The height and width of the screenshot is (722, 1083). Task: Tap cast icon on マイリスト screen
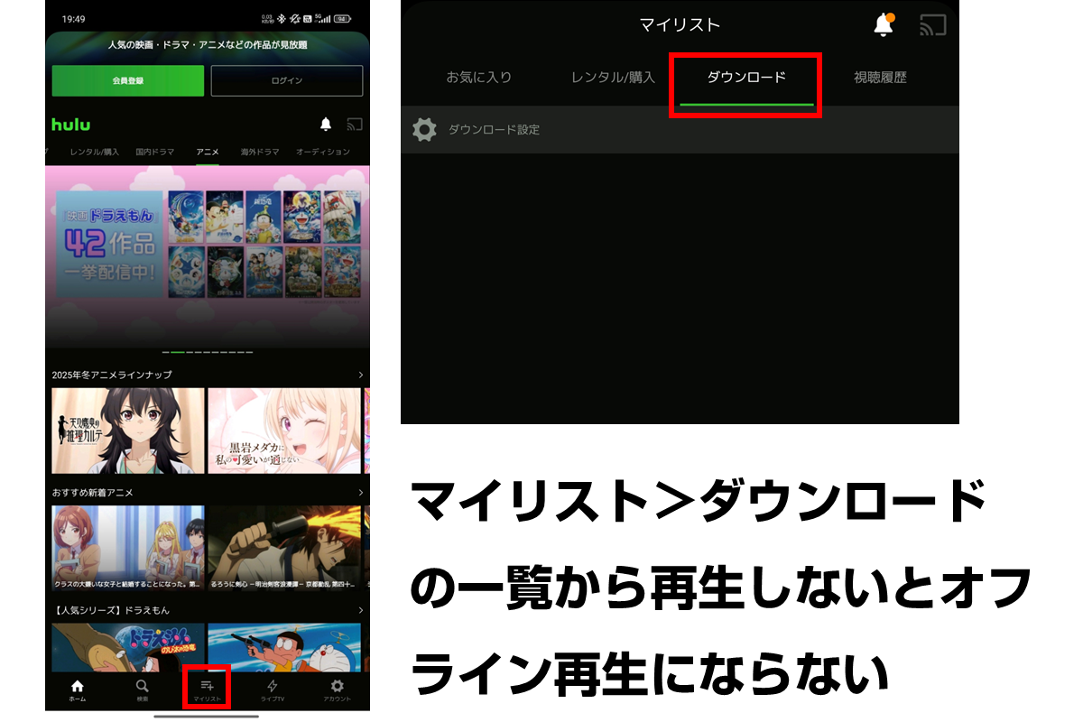[932, 25]
